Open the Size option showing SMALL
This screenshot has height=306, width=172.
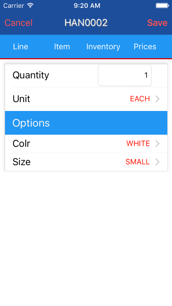point(86,162)
